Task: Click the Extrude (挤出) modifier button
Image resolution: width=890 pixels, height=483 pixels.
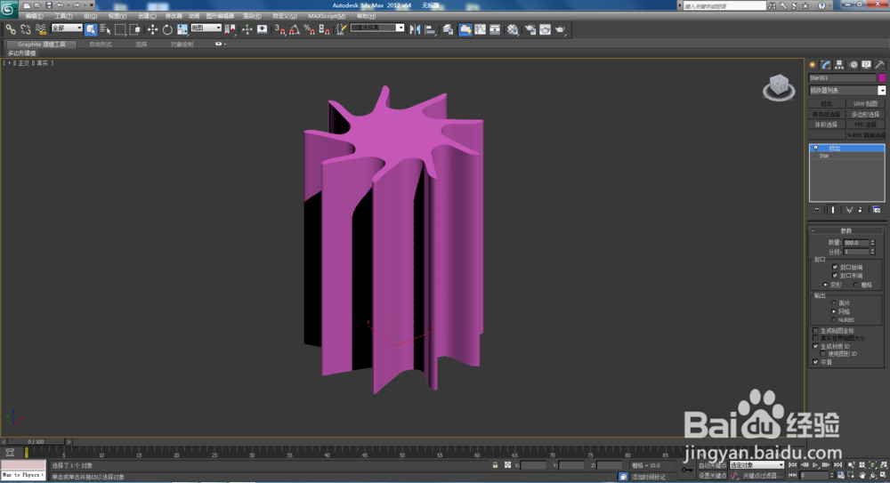Action: [x=827, y=104]
